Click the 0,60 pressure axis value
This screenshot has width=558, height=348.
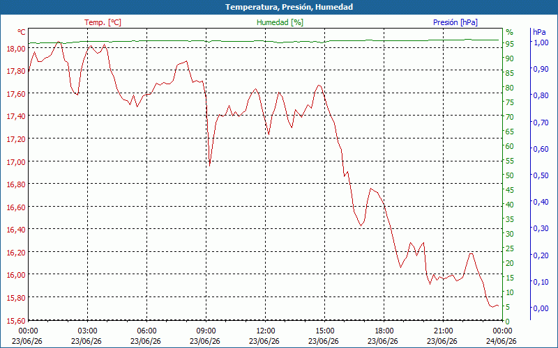pos(541,149)
